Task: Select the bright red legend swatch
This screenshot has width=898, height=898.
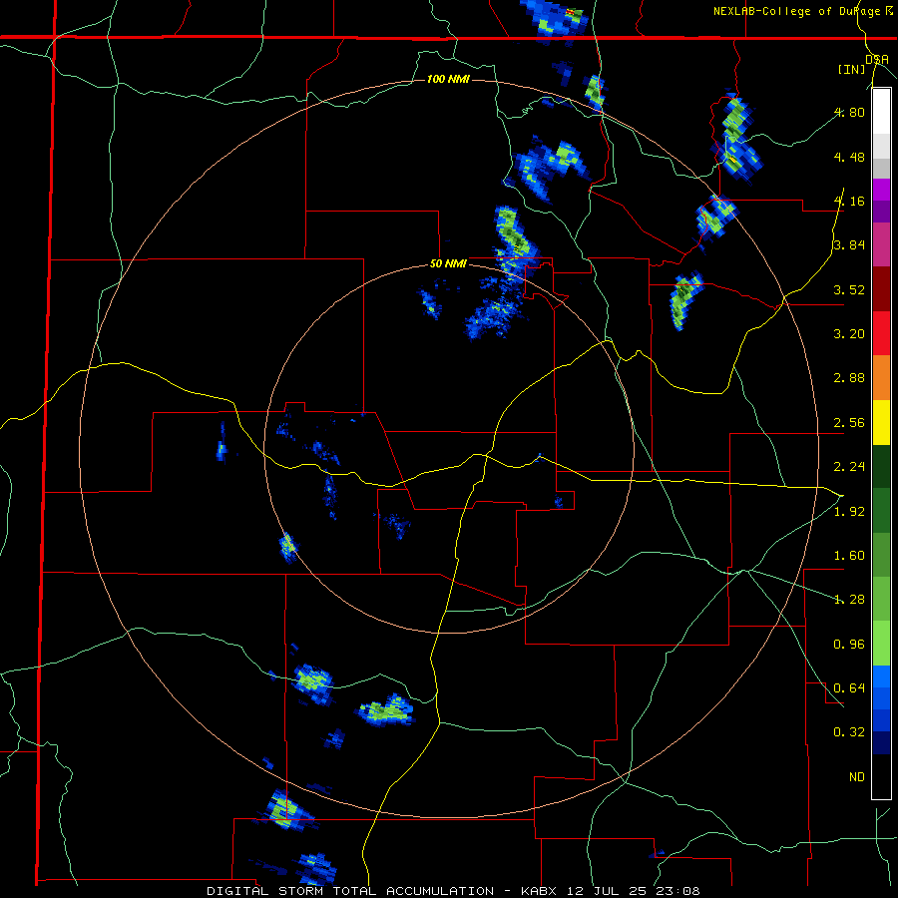Action: (x=881, y=333)
